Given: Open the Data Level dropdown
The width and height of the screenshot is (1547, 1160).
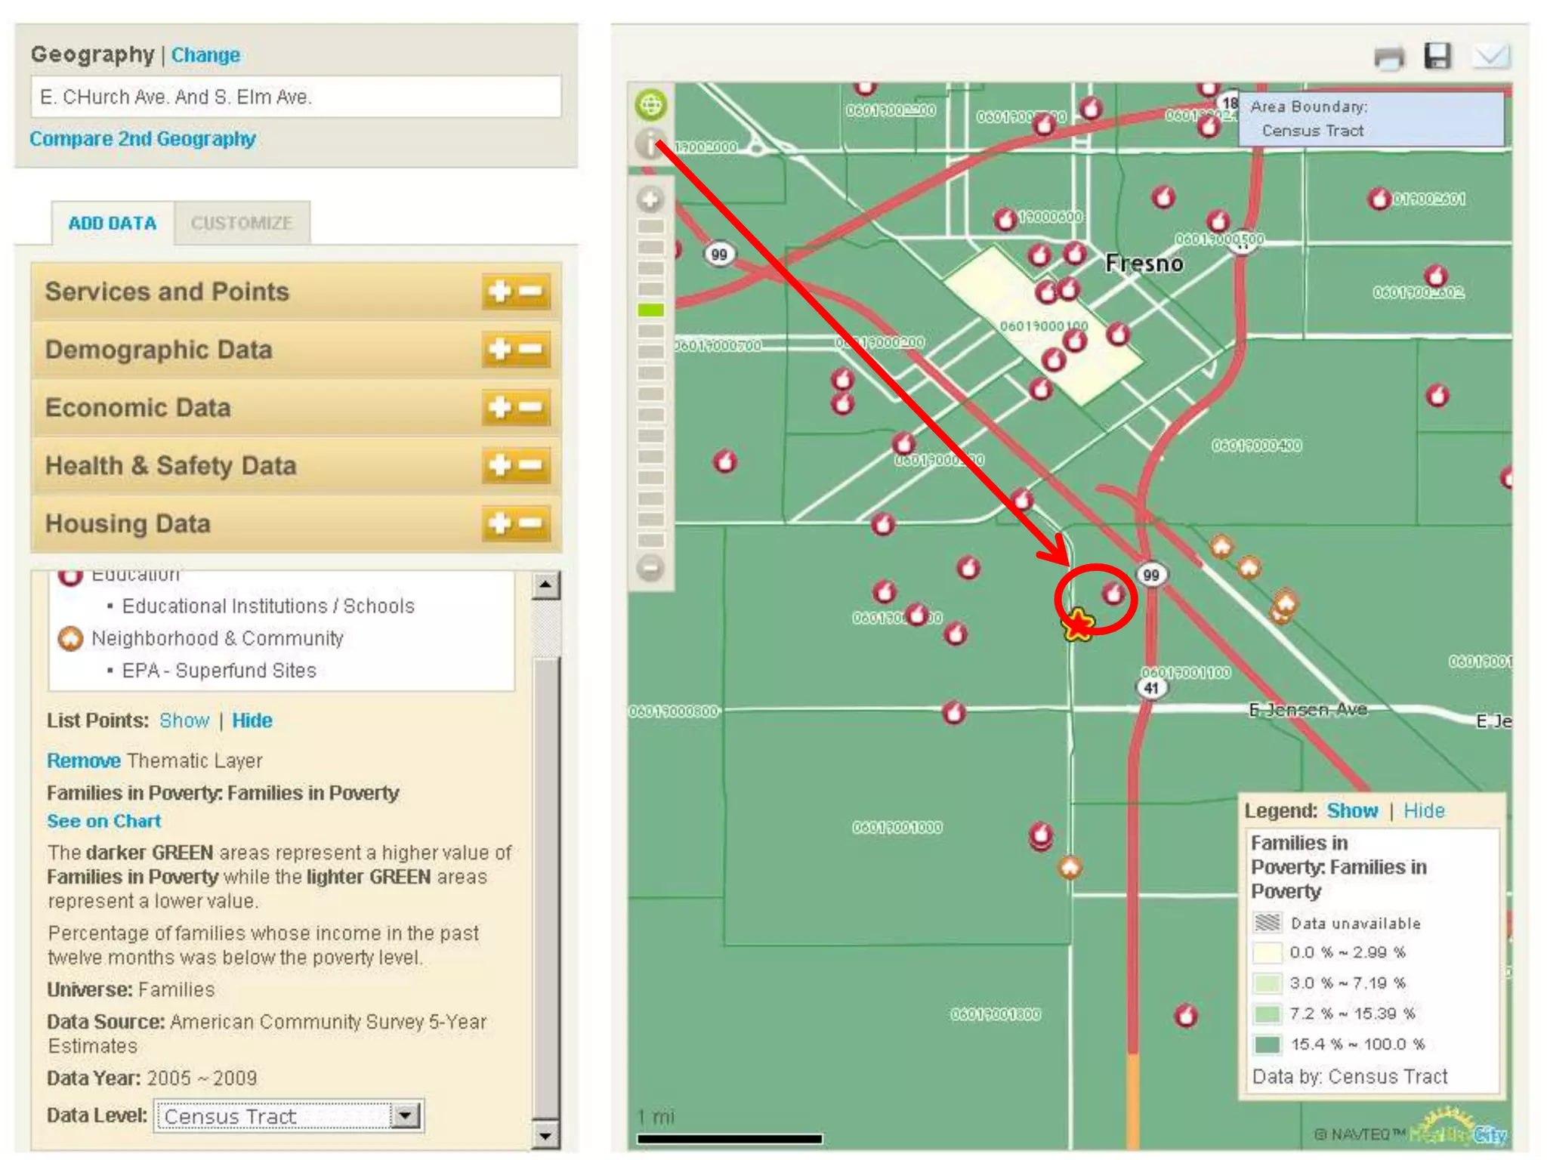Looking at the screenshot, I should pyautogui.click(x=406, y=1115).
